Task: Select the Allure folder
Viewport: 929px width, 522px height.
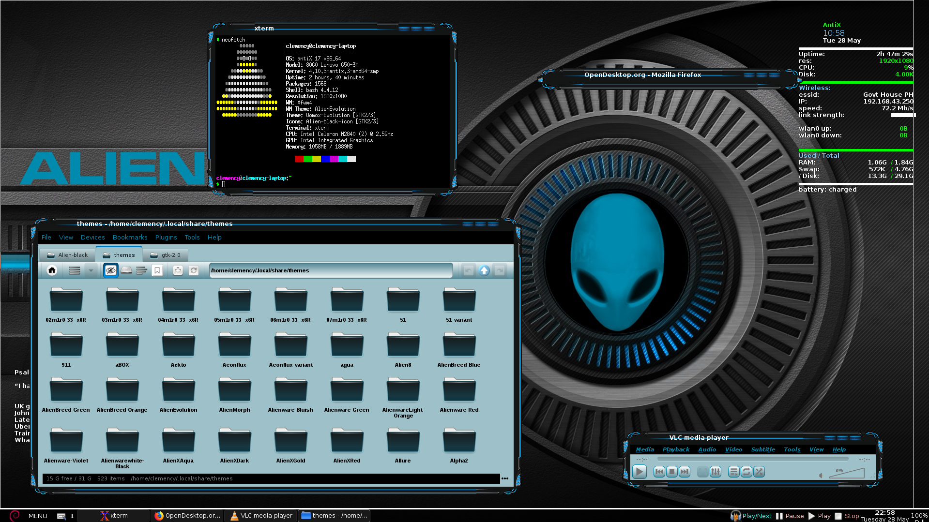Action: [403, 446]
